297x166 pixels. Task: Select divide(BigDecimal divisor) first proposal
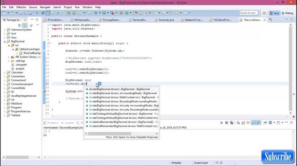coord(119,89)
